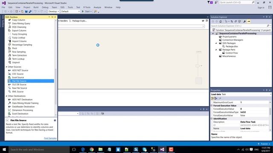273x153 pixels.
Task: Click the Home icon in Solution Explorer toolbar
Action: tap(221, 22)
